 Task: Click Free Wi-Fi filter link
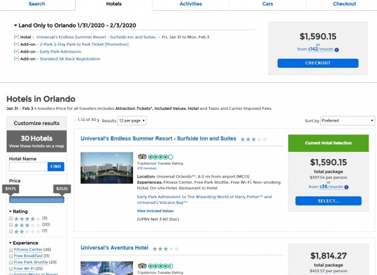[24, 268]
